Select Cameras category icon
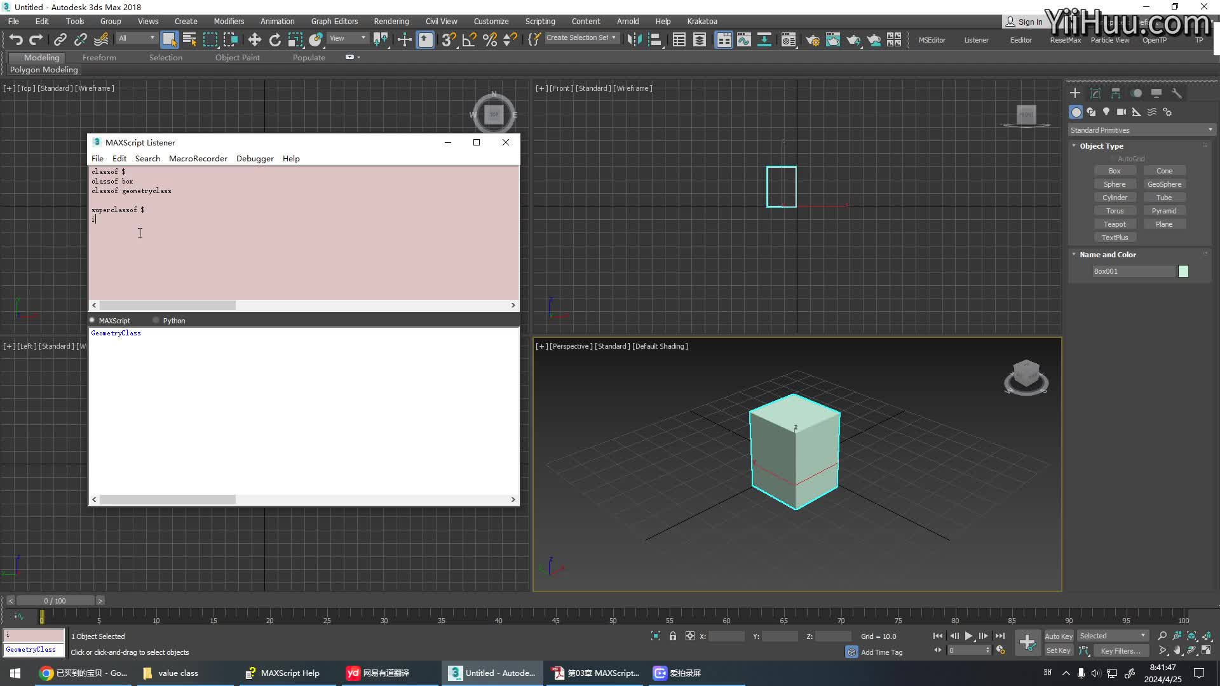The height and width of the screenshot is (686, 1220). tap(1122, 112)
